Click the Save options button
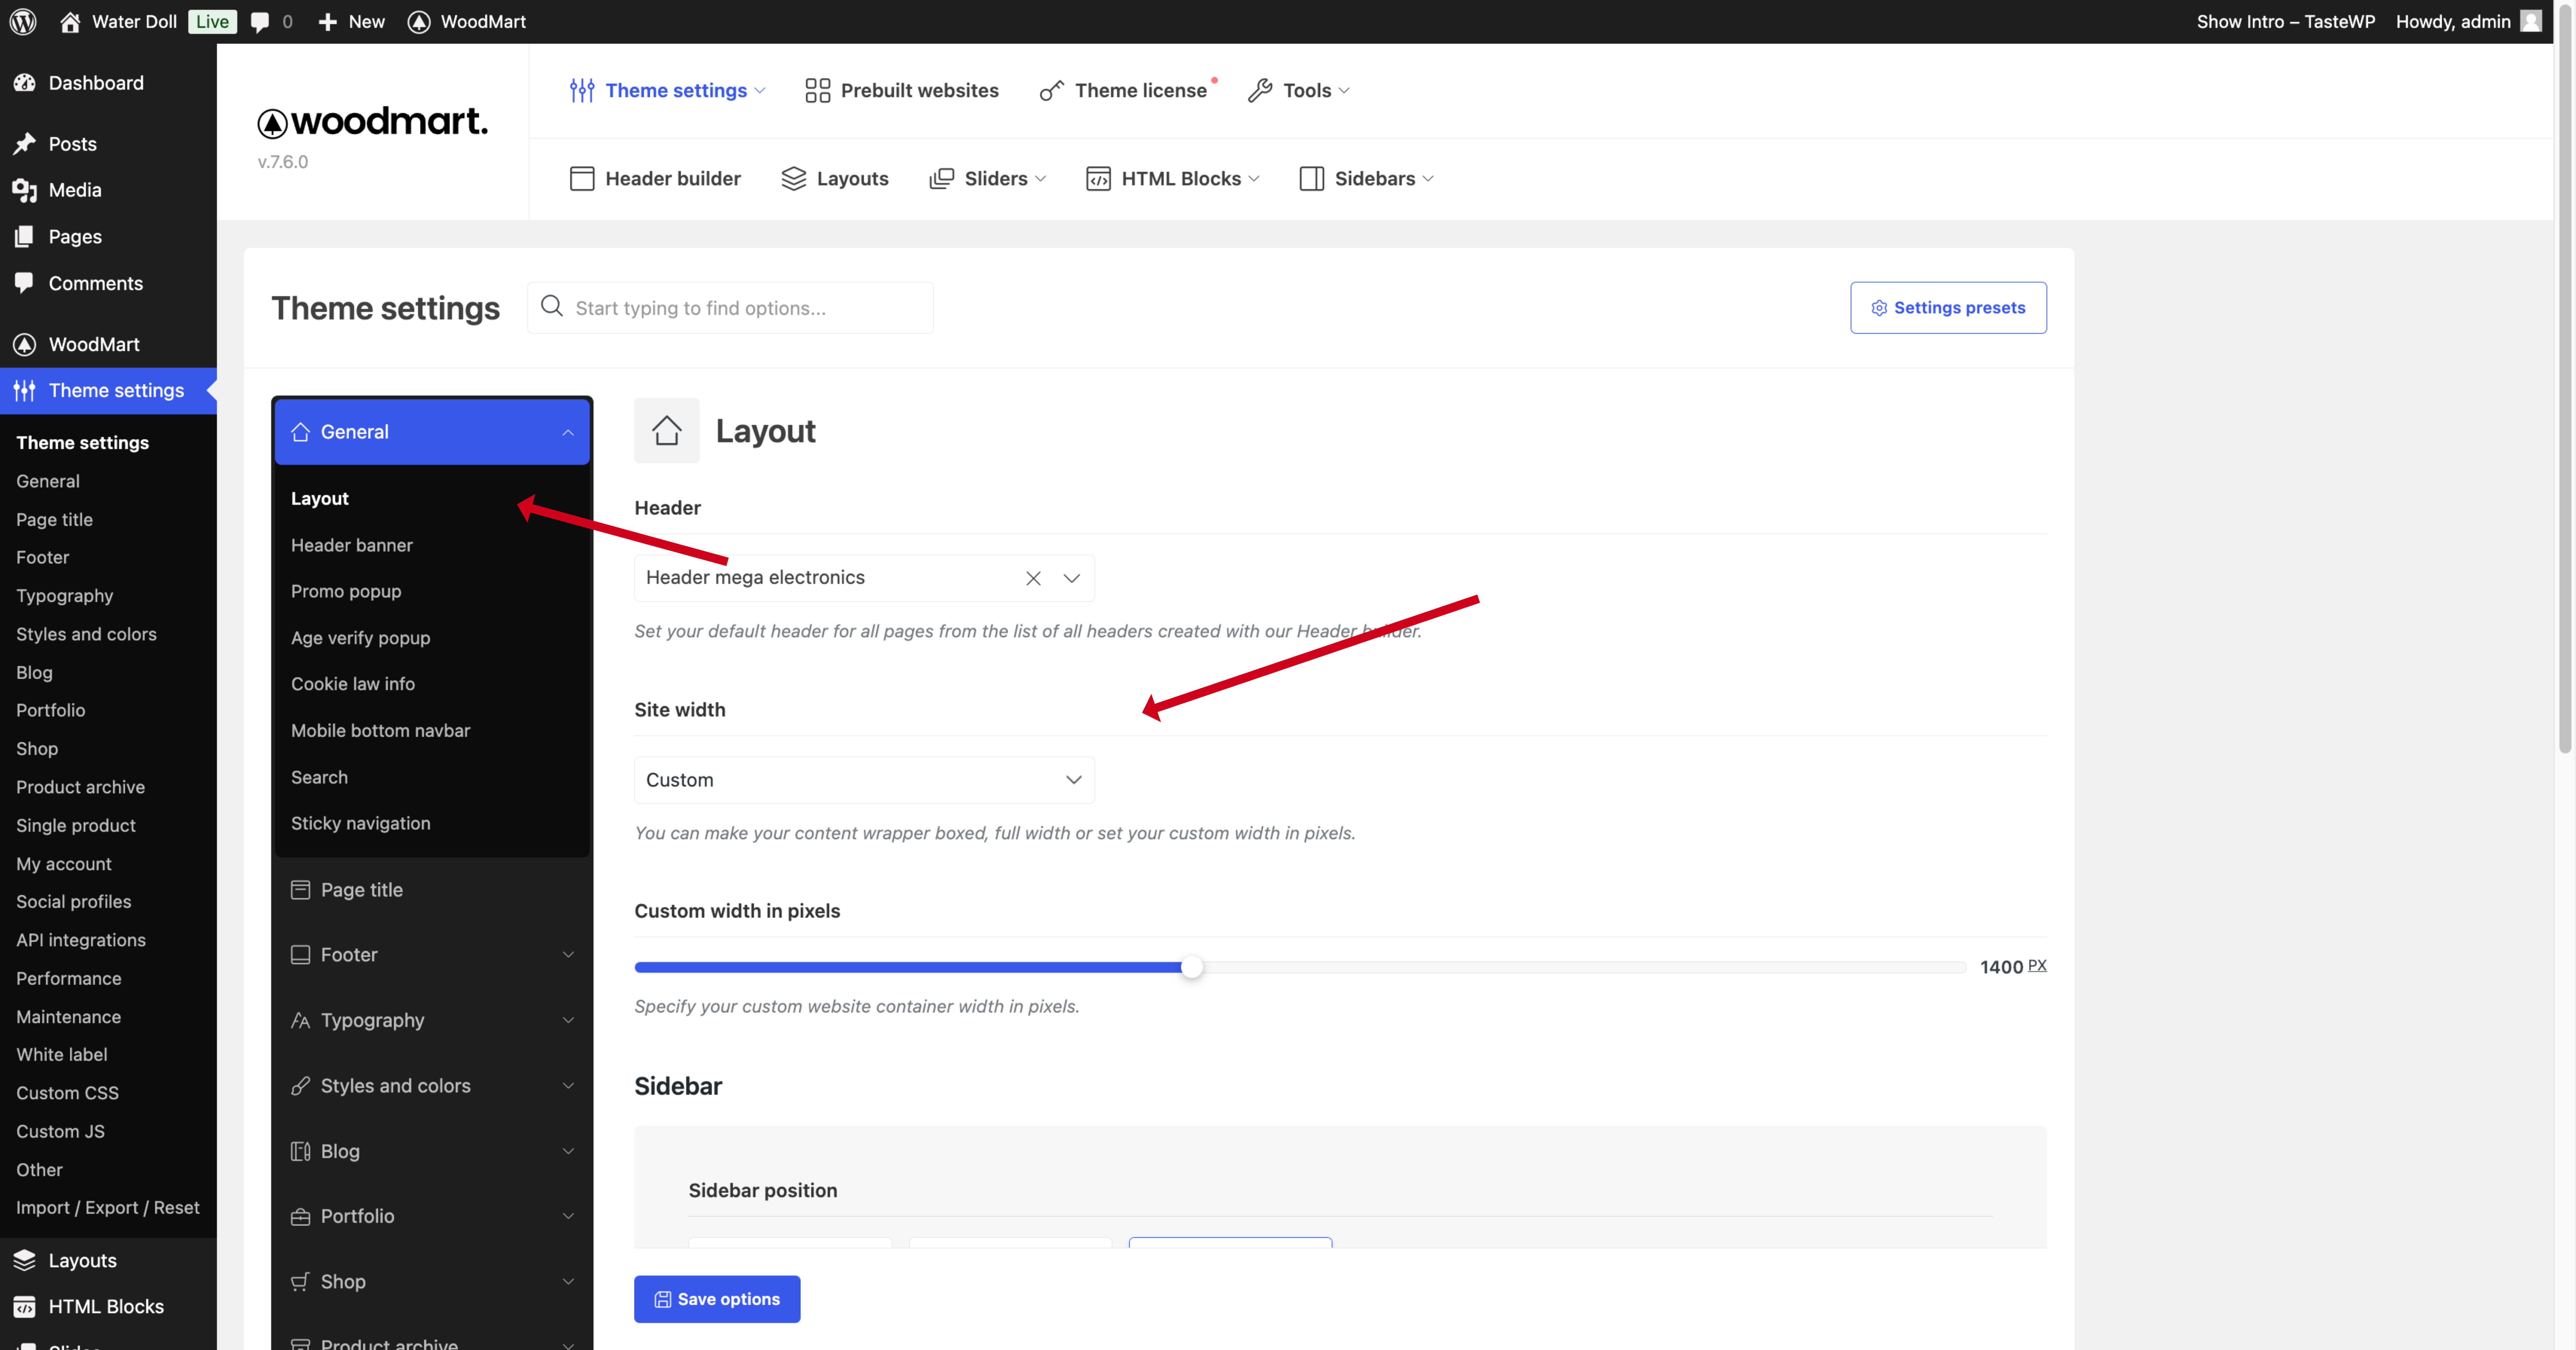Viewport: 2576px width, 1350px height. (717, 1299)
